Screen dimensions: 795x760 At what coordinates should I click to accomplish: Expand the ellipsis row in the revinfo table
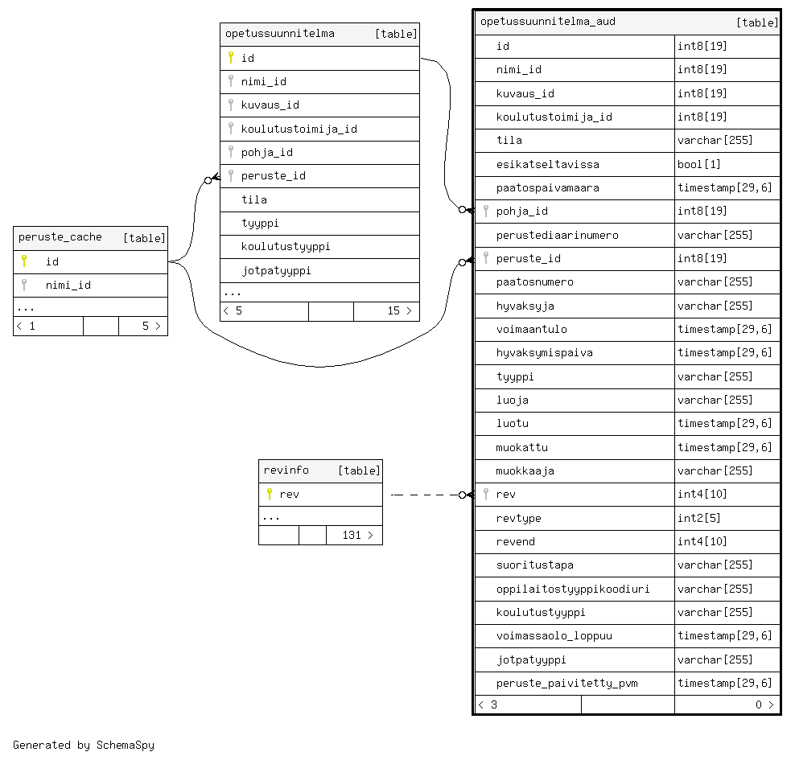[271, 516]
